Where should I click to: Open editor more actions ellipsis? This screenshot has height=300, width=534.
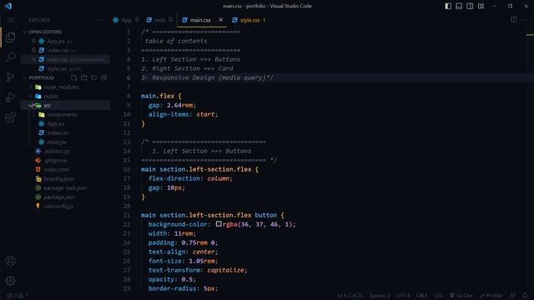(525, 20)
